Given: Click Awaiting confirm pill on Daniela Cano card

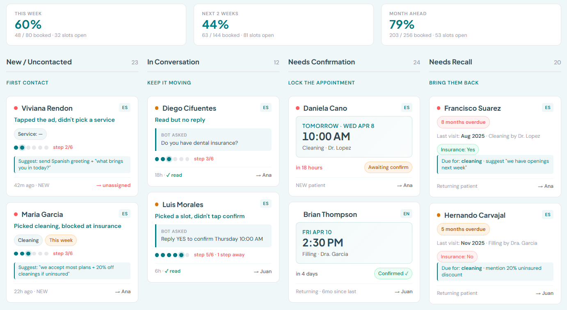Looking at the screenshot, I should click(388, 167).
